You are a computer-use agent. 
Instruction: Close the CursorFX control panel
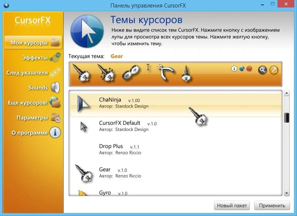coord(286,4)
